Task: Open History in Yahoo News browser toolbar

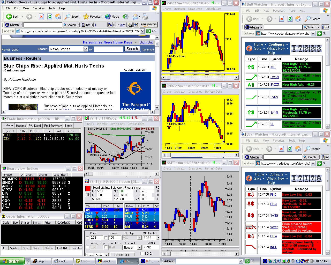Action: pyautogui.click(x=125, y=17)
